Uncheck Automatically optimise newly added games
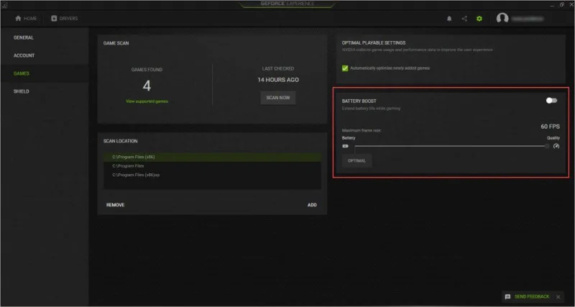 [x=345, y=68]
